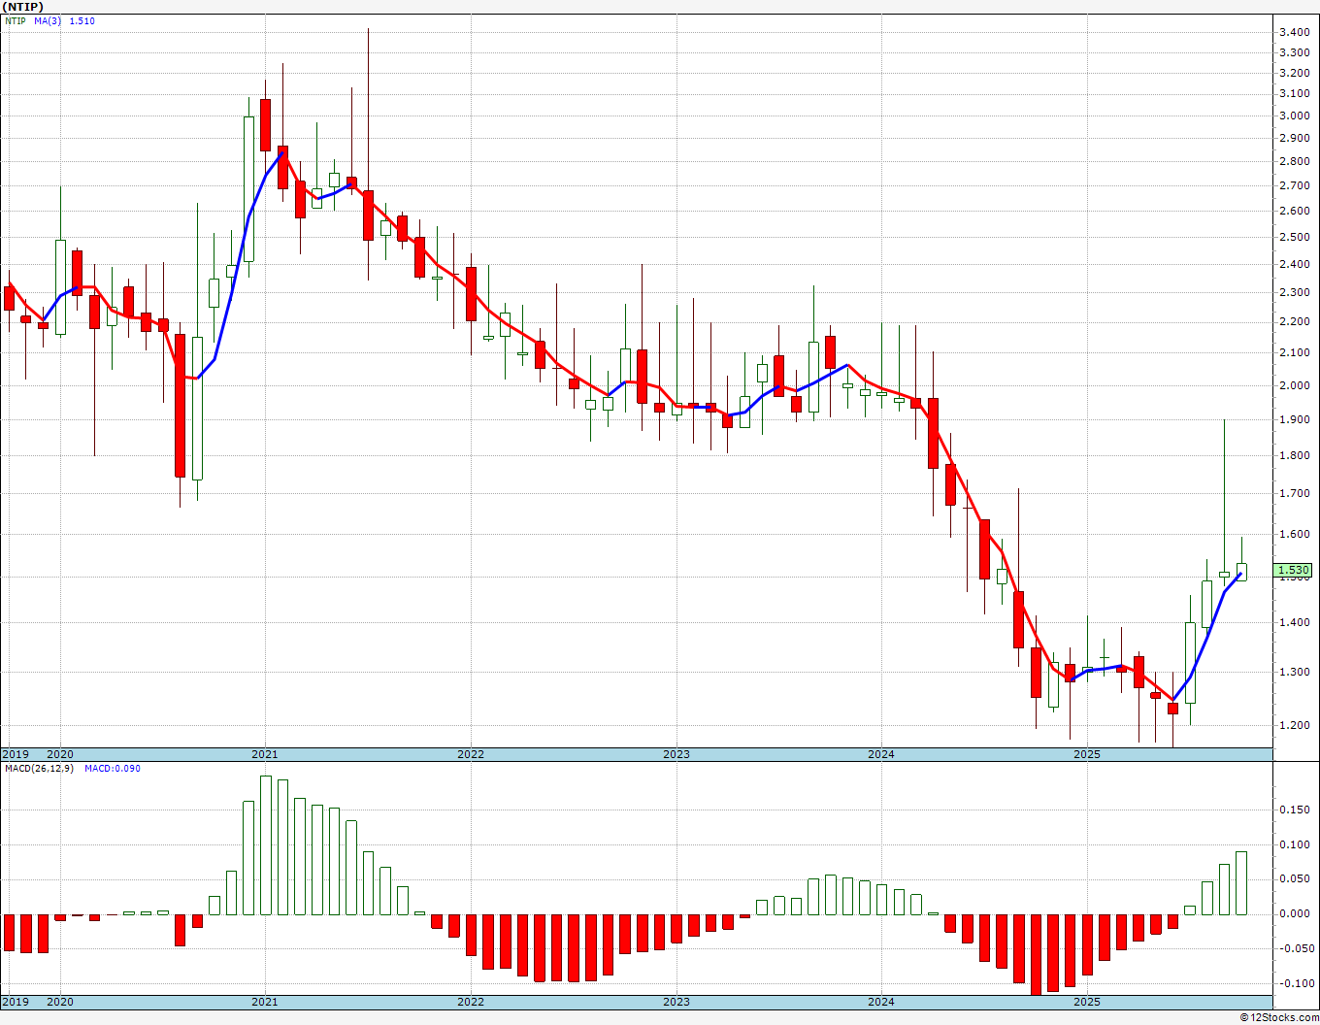
Task: Click the green 1.530 current price tag
Action: coord(1294,571)
